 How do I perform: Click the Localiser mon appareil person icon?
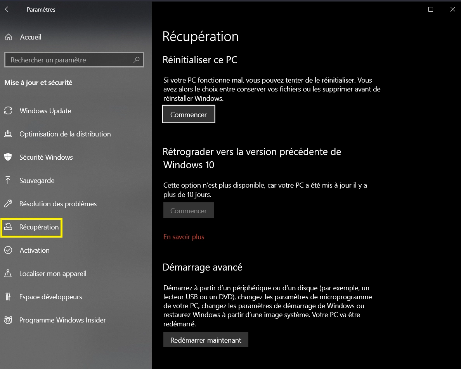[8, 273]
